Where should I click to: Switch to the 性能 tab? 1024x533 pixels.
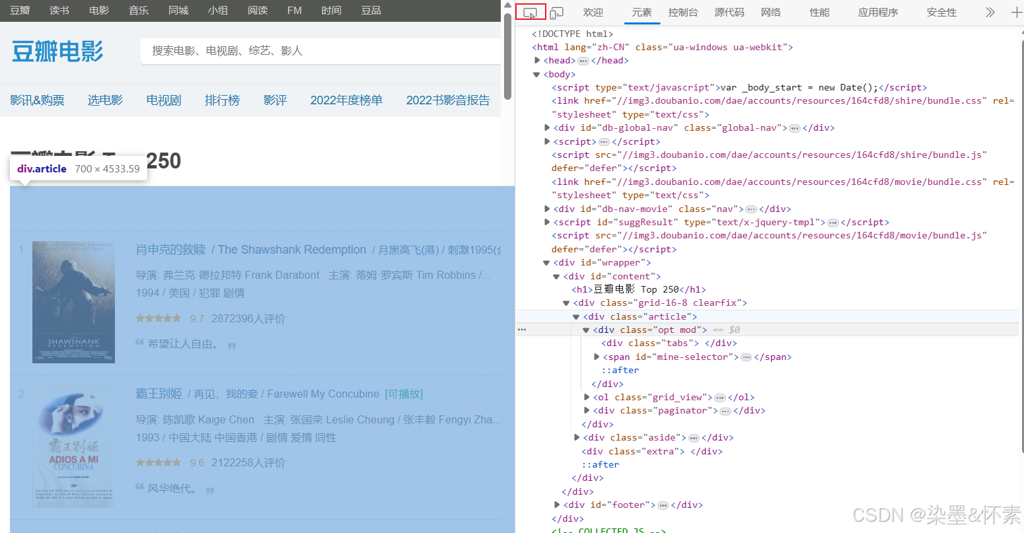(x=820, y=12)
